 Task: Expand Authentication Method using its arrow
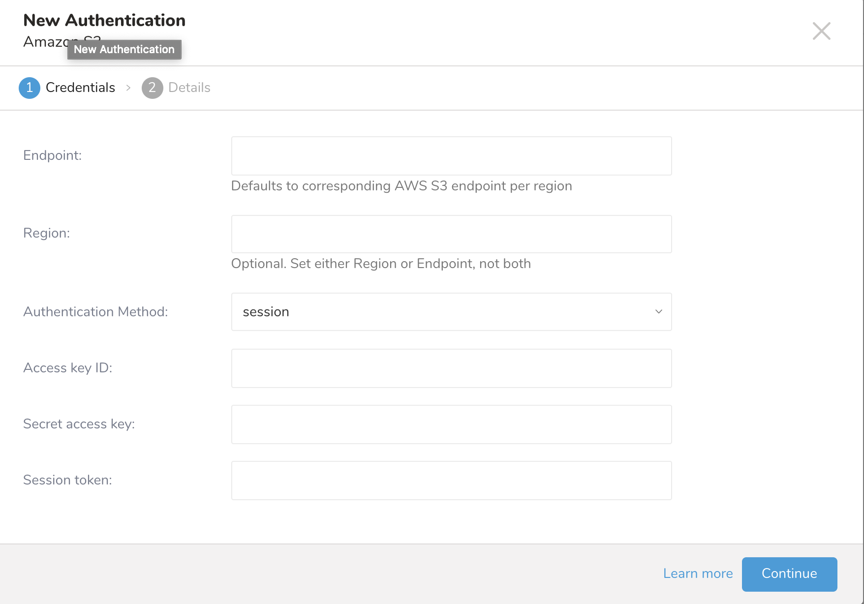point(658,312)
